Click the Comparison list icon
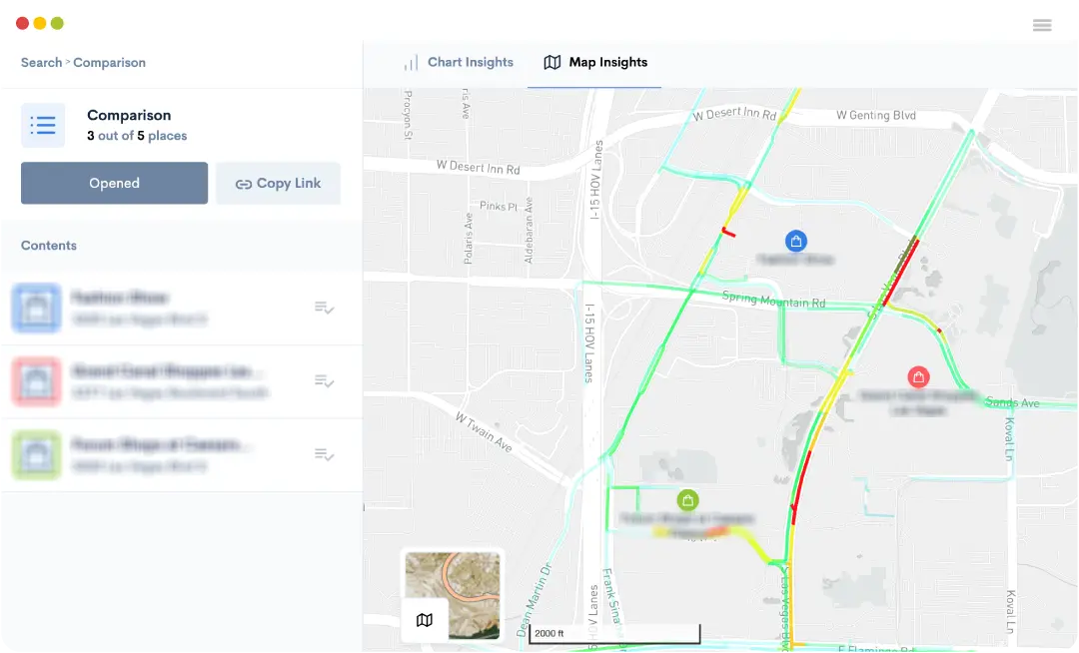1079x653 pixels. coord(43,125)
